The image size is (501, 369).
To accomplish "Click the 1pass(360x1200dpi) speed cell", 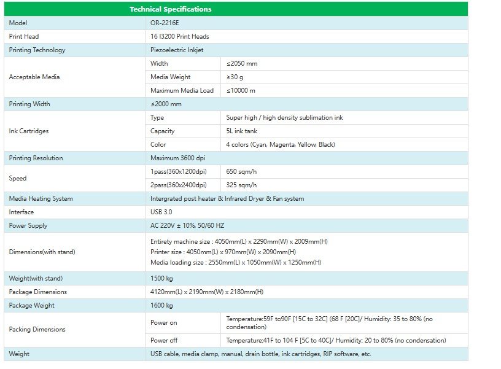I will (x=179, y=171).
